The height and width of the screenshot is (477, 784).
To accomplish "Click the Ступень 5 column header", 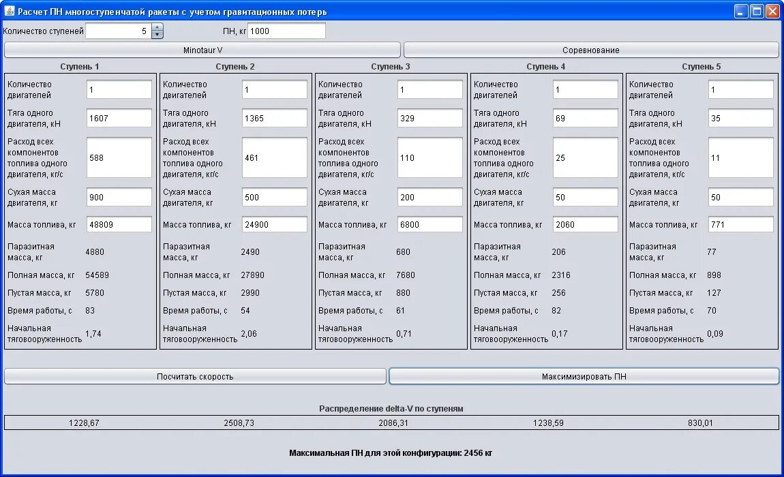I will click(x=702, y=67).
